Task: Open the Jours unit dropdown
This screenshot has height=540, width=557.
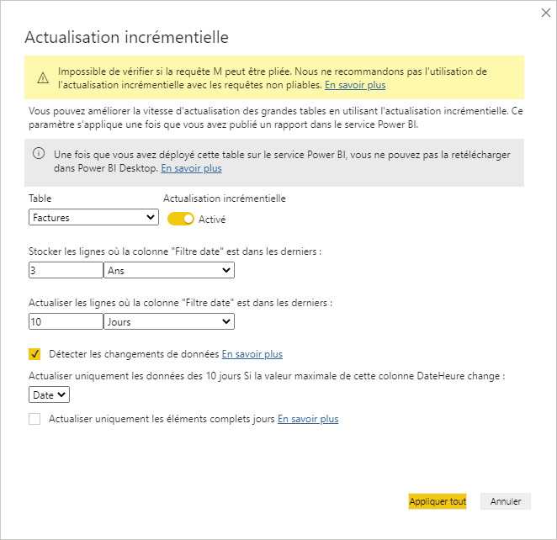Action: 169,321
